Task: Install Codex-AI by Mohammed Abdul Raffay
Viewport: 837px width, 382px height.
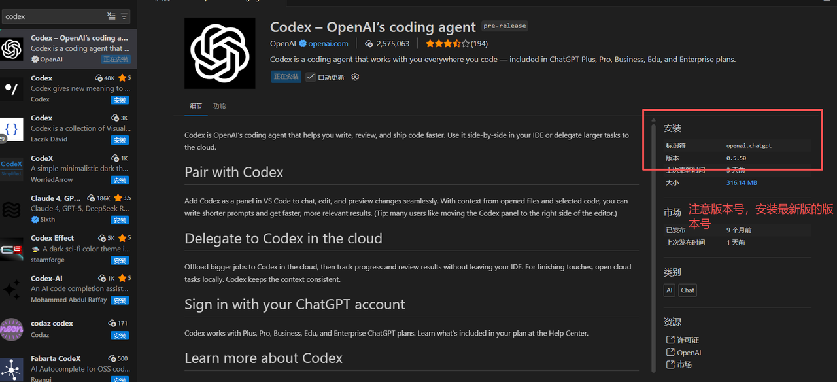Action: click(120, 300)
